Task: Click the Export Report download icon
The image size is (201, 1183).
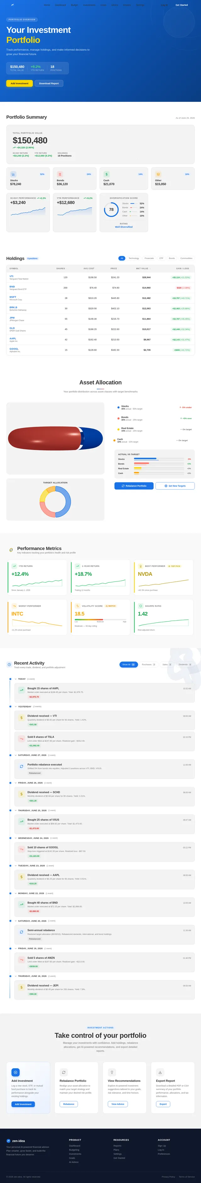Action: click(x=160, y=1072)
